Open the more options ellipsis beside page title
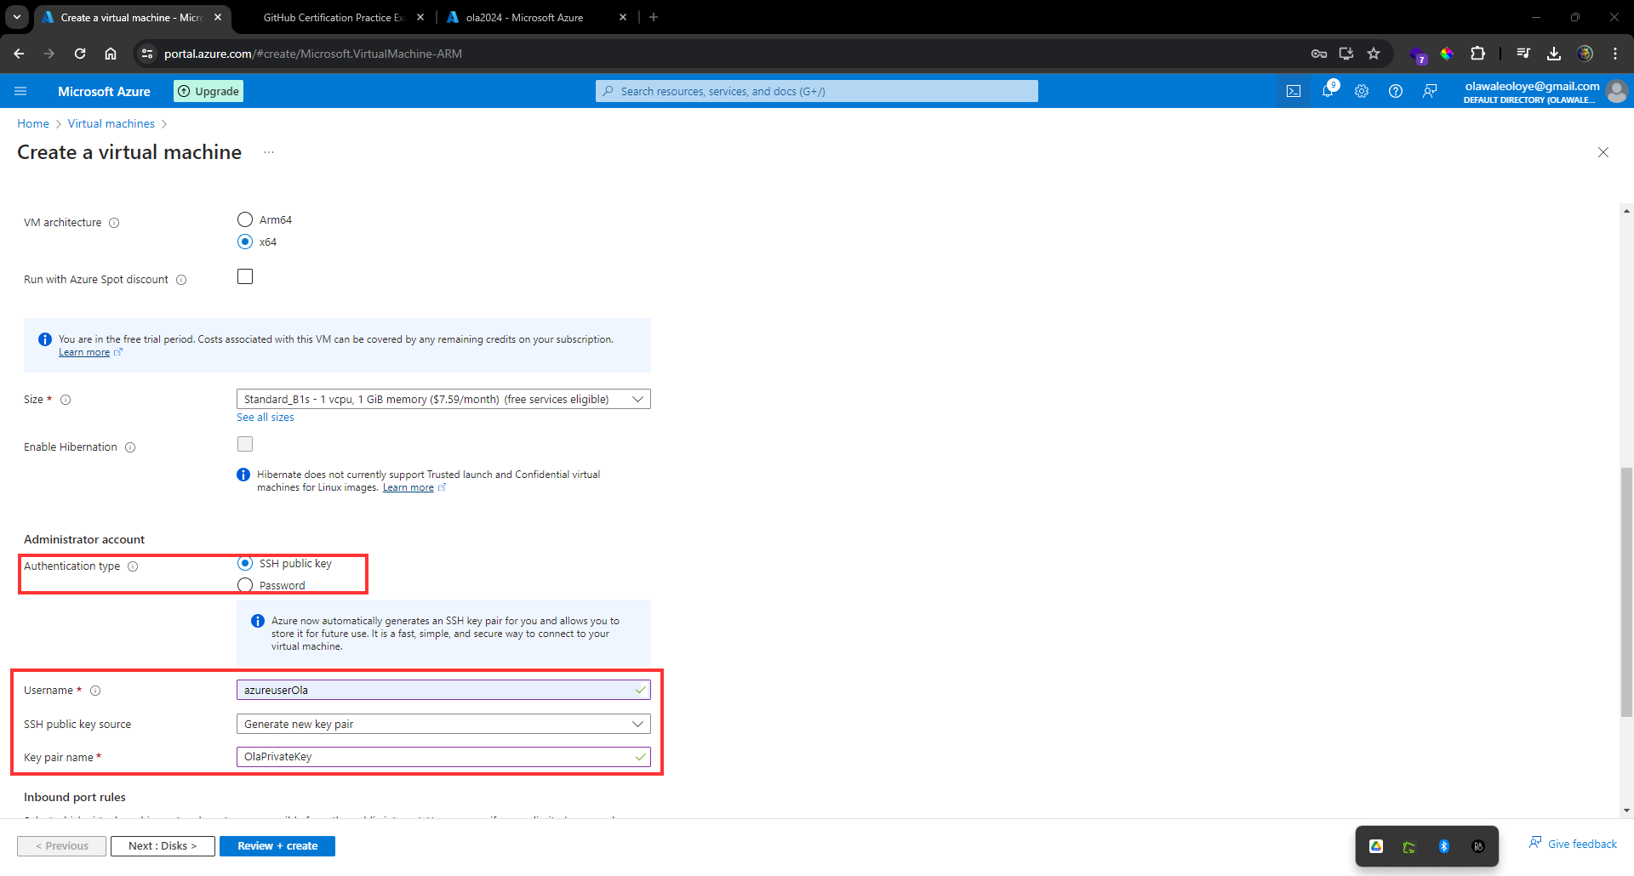The height and width of the screenshot is (876, 1634). pos(269,152)
